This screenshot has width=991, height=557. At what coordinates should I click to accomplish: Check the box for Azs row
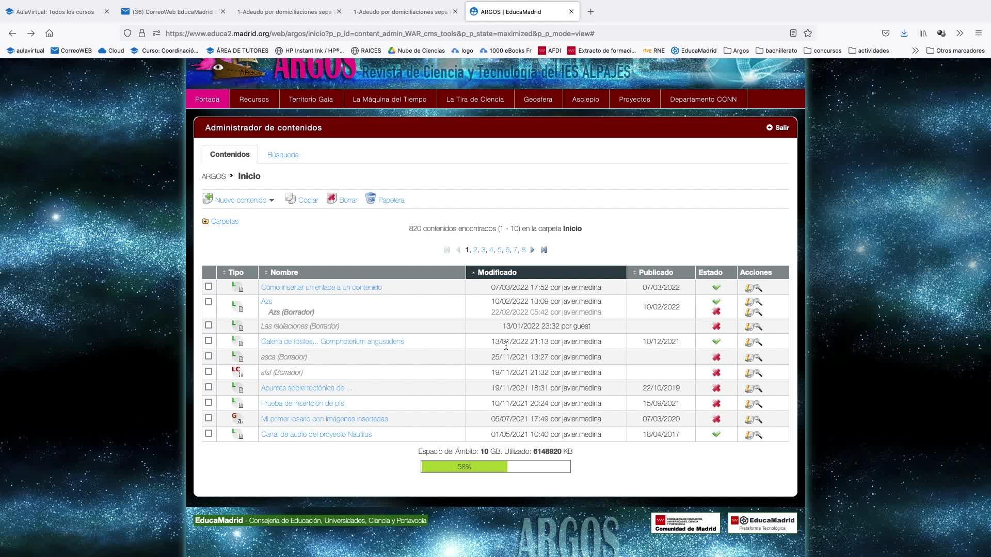click(x=209, y=302)
